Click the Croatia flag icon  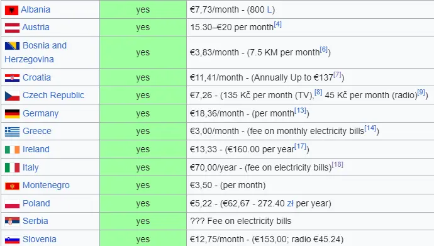12,78
